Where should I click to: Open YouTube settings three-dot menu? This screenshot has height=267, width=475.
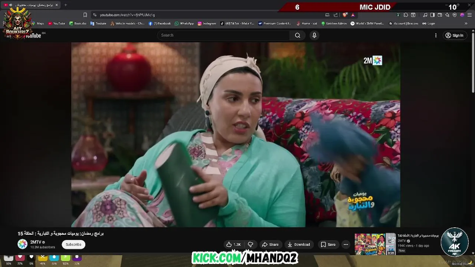(x=436, y=35)
